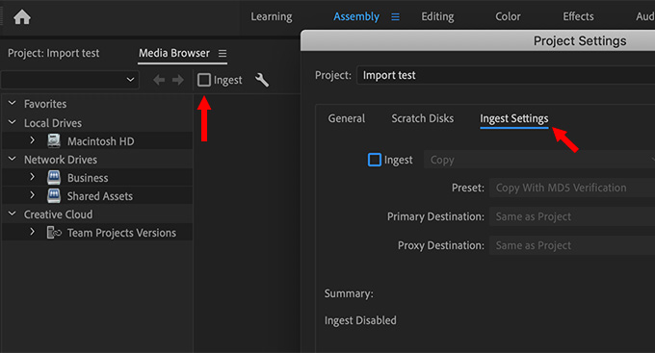Open Media Browser panel menu icon

223,54
